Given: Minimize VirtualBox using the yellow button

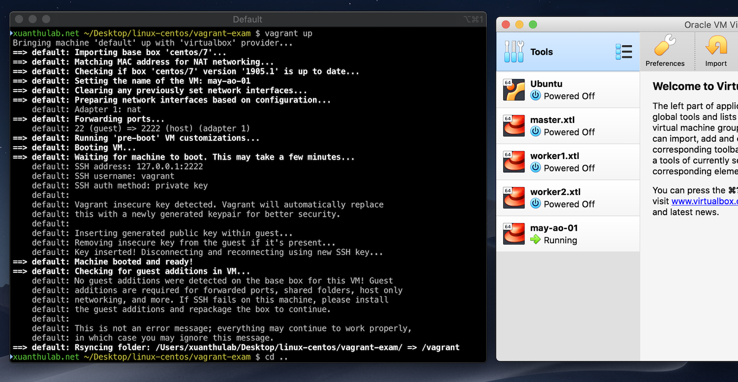Looking at the screenshot, I should (519, 25).
